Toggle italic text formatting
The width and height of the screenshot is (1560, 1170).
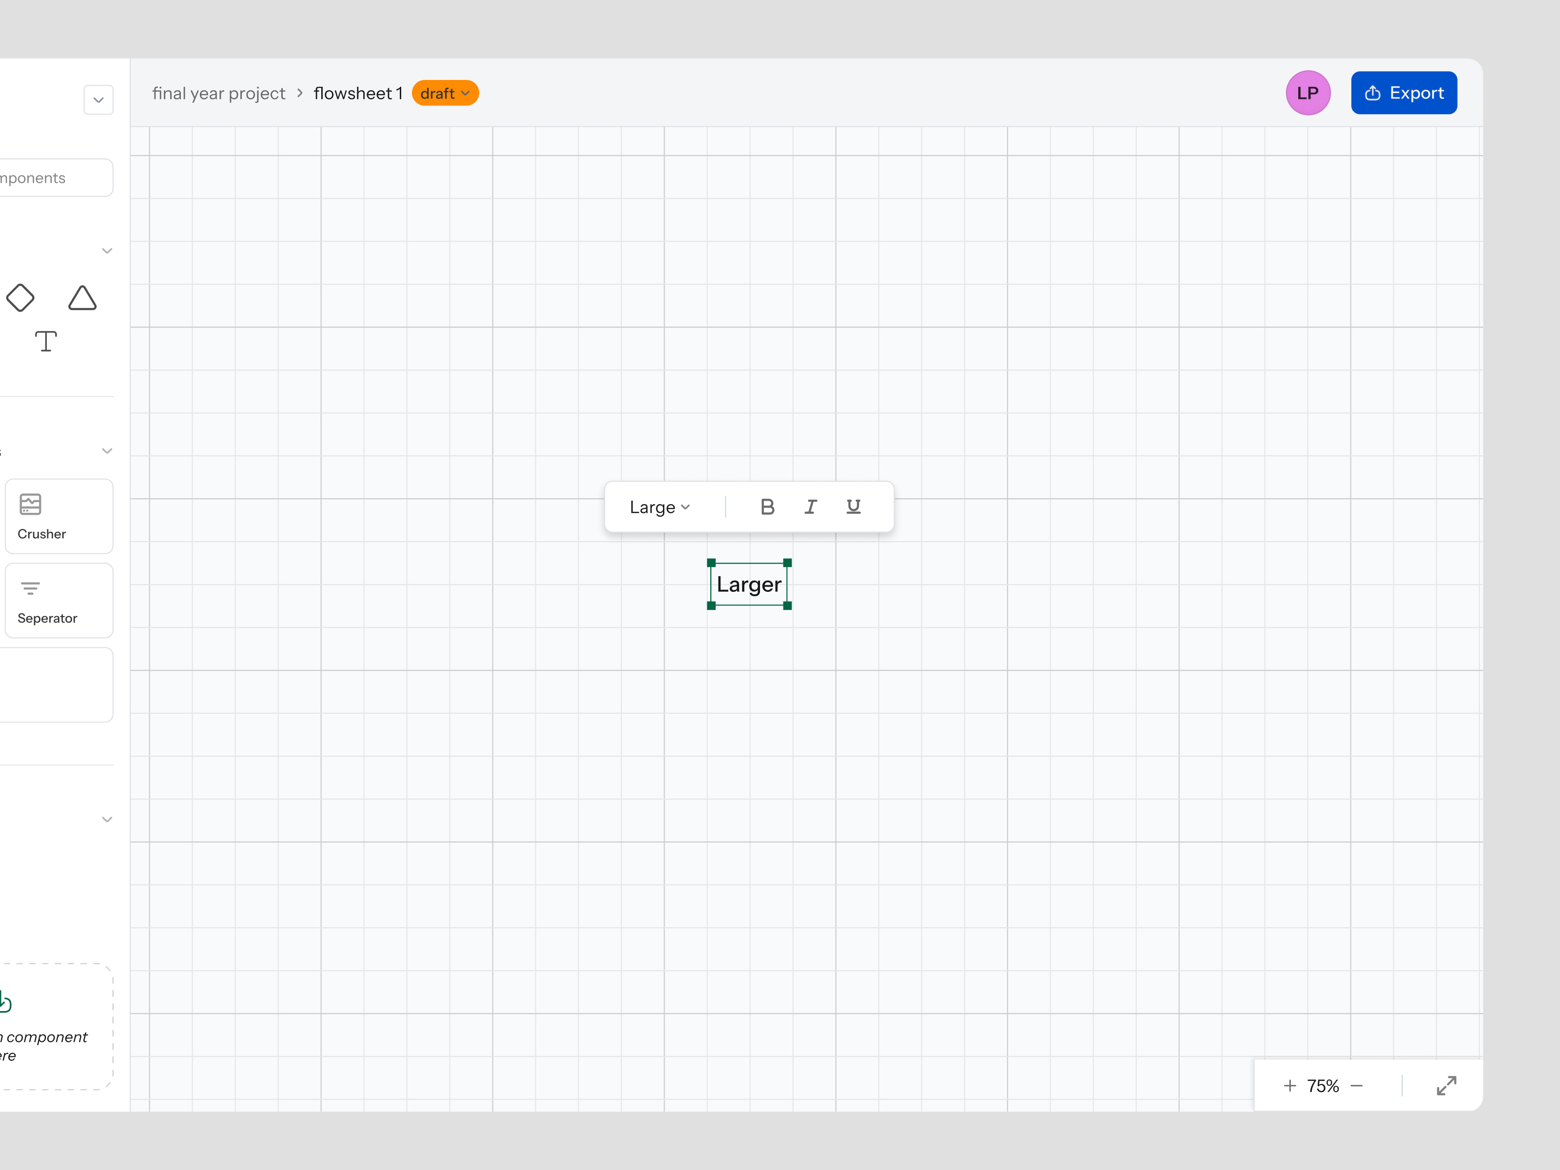click(810, 507)
